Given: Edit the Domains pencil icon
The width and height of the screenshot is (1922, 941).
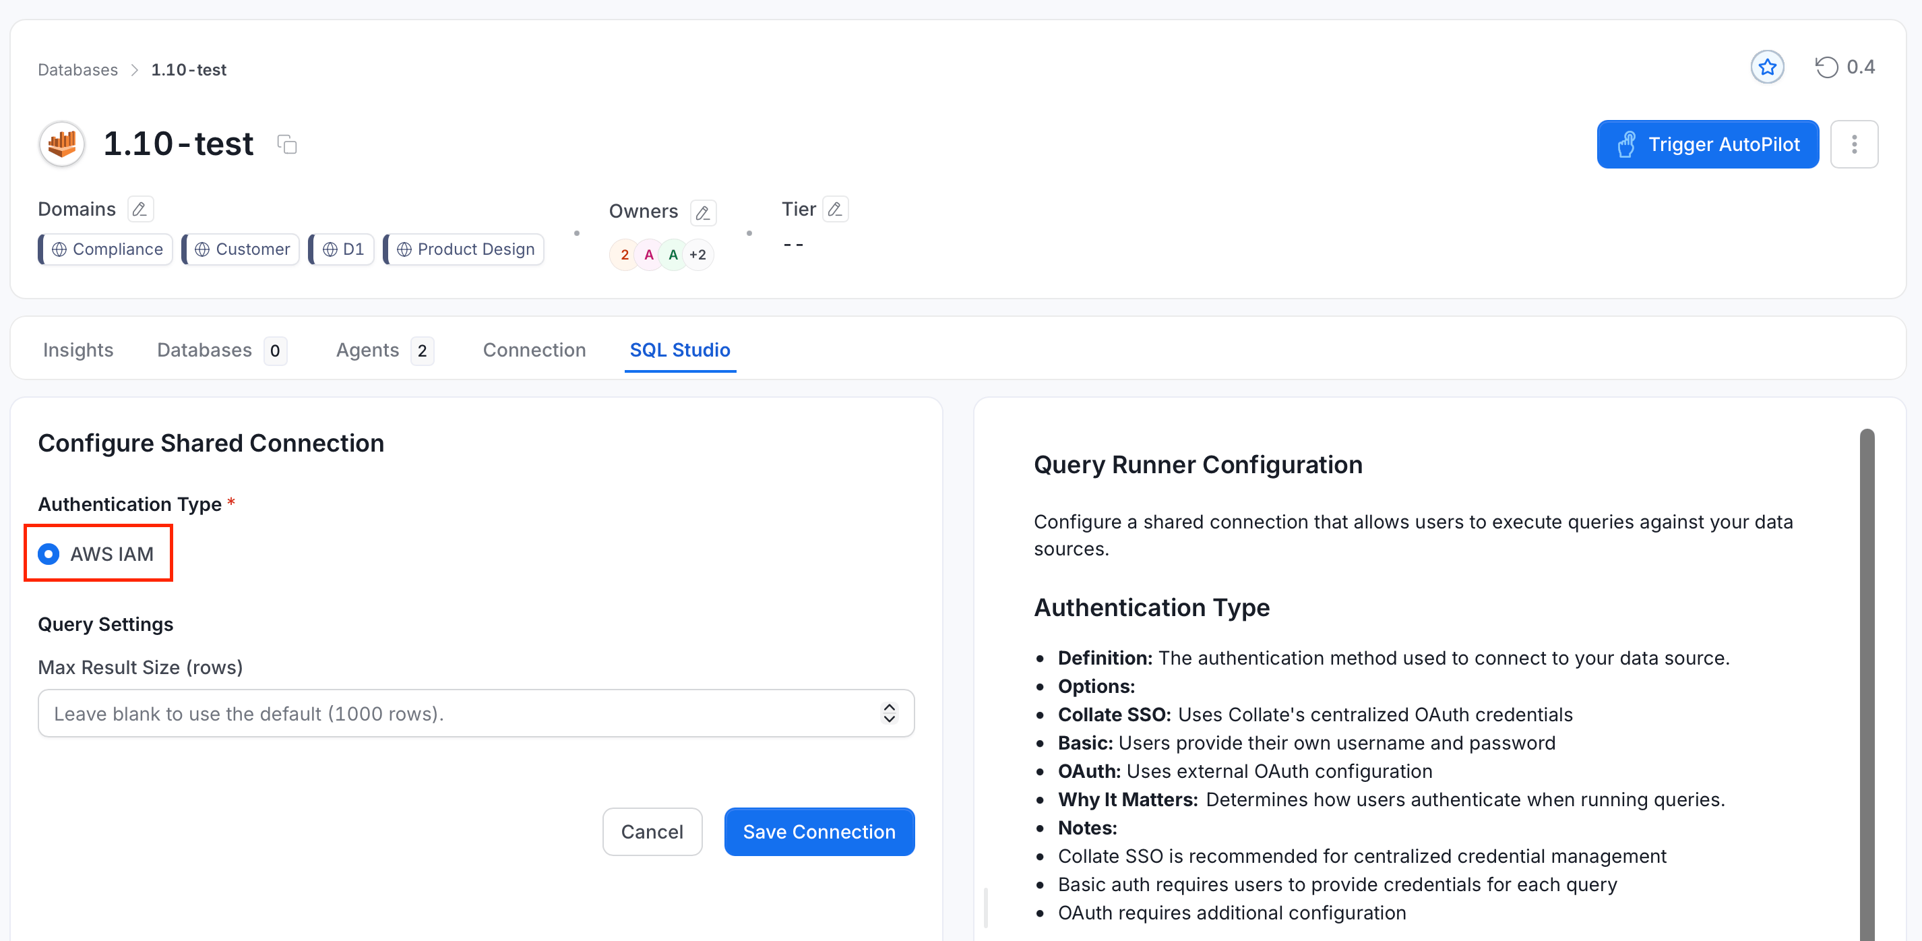Looking at the screenshot, I should coord(139,210).
